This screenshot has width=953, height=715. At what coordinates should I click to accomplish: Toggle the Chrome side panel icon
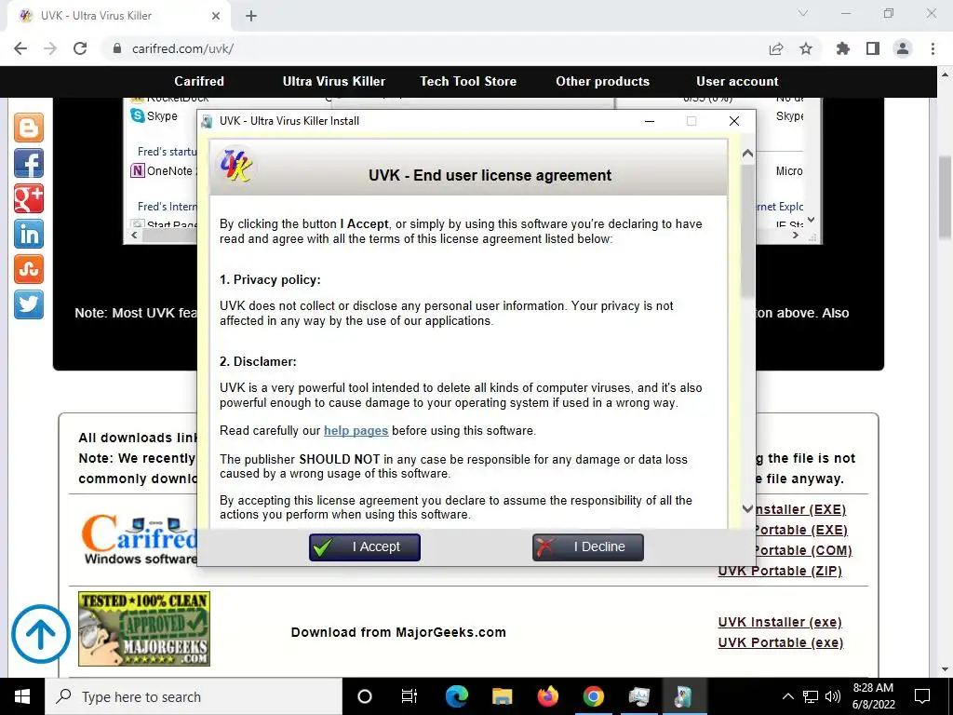tap(873, 48)
